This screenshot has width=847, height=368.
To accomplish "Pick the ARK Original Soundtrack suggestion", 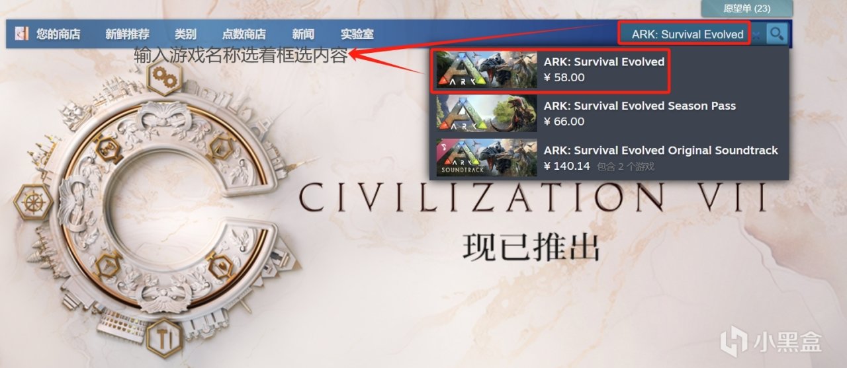I will [609, 158].
